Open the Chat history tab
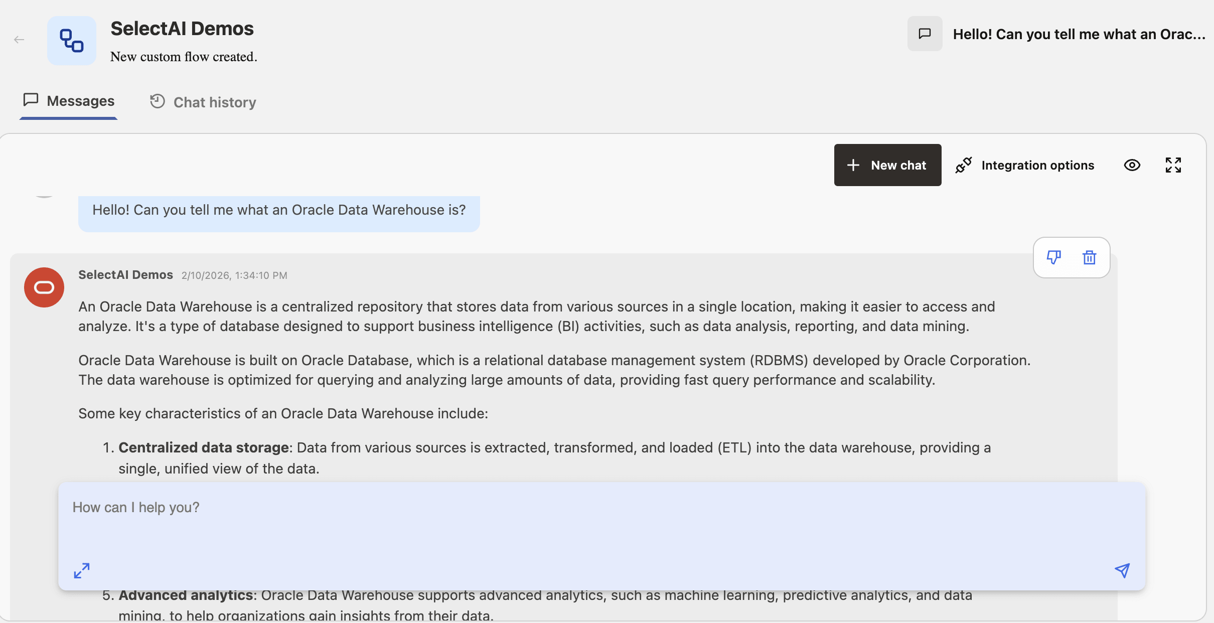1214x623 pixels. point(203,102)
